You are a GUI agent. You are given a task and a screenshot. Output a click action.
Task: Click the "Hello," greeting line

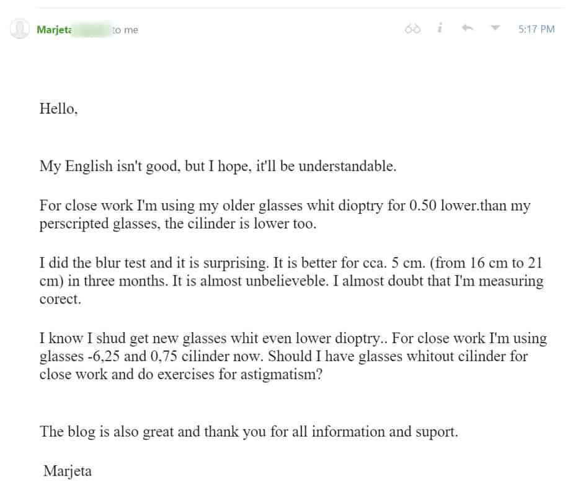pos(59,109)
